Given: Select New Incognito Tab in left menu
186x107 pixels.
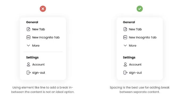Looking at the screenshot, I should (46, 38).
